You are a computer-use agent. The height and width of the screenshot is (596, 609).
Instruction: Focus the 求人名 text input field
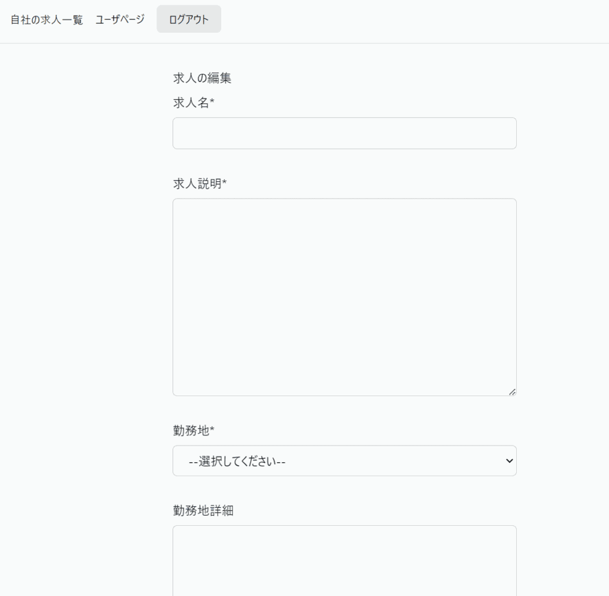pyautogui.click(x=344, y=133)
